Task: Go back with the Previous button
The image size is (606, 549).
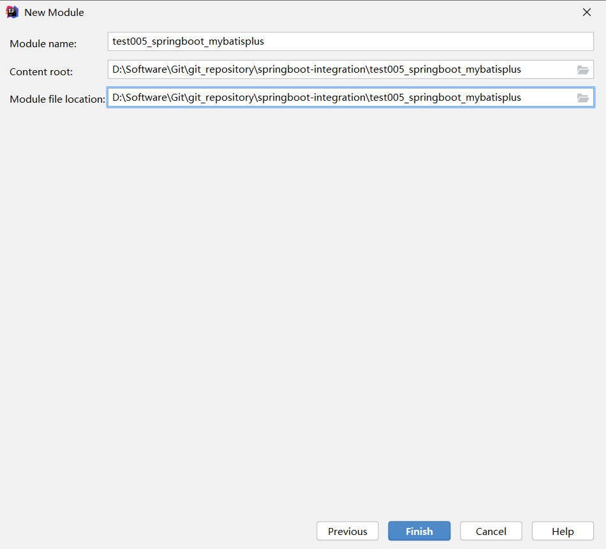Action: pyautogui.click(x=348, y=531)
